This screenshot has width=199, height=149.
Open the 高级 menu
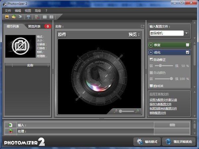38,11
